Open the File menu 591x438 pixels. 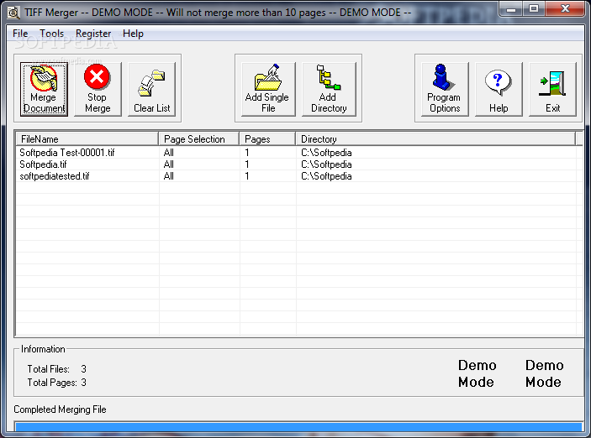coord(20,34)
